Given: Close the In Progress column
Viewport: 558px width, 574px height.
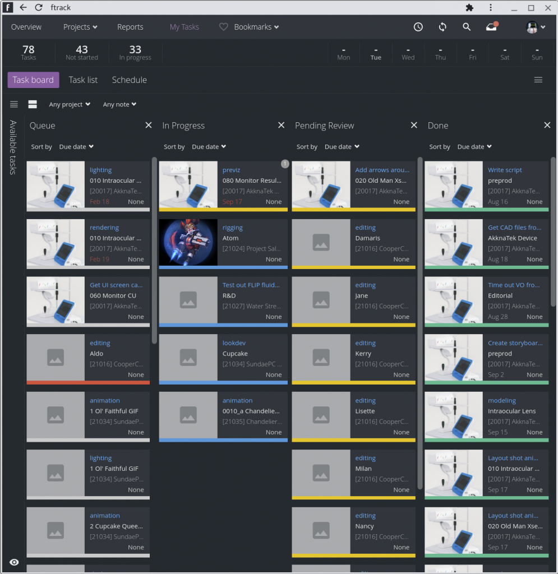Looking at the screenshot, I should coord(281,125).
